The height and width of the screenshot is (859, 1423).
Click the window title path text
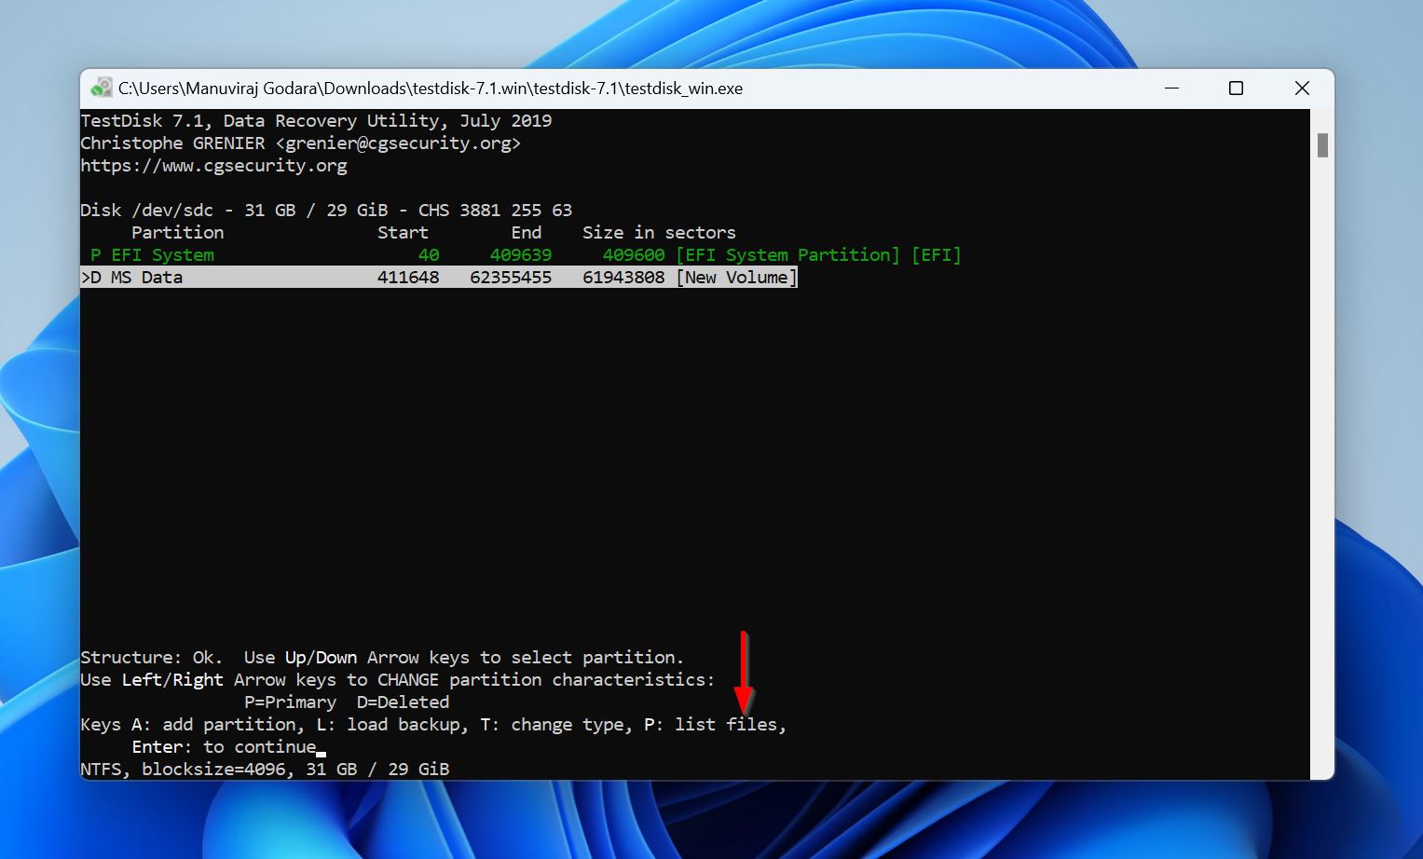431,89
